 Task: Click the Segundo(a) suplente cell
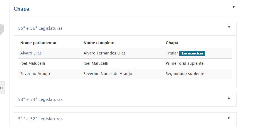point(185,74)
